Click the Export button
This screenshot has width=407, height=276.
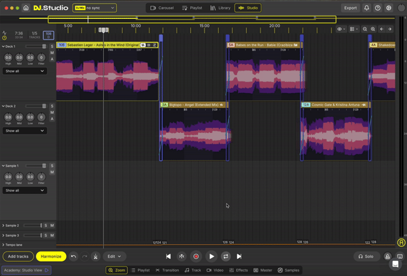(x=350, y=8)
